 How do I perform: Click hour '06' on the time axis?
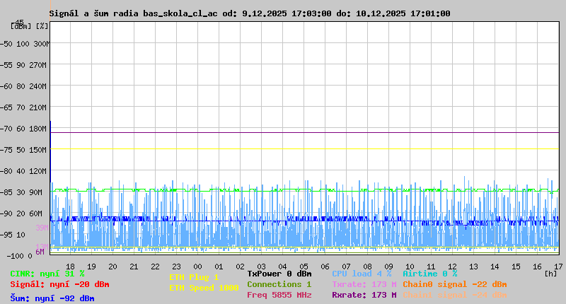325,267
